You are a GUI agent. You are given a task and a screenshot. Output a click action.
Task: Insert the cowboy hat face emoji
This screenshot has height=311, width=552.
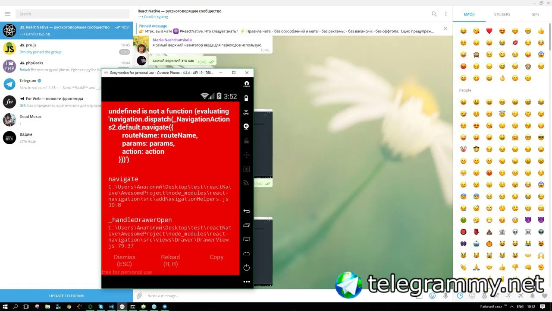(476, 149)
